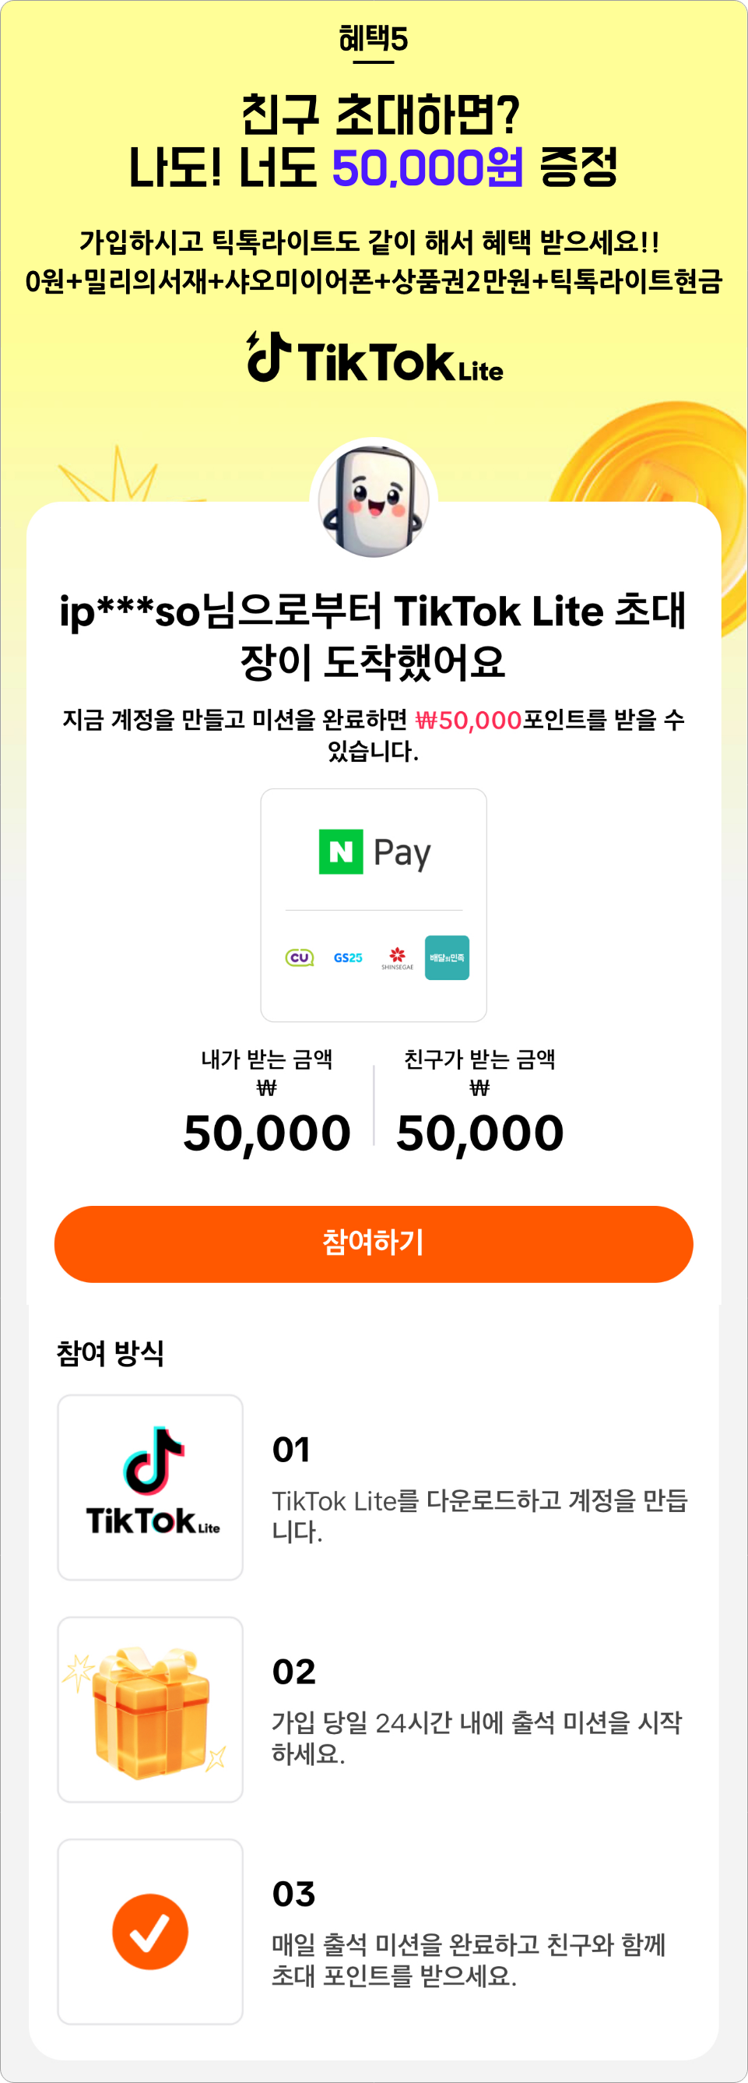Click the step 02 24시간 mission text
This screenshot has width=748, height=2083.
point(476,1738)
